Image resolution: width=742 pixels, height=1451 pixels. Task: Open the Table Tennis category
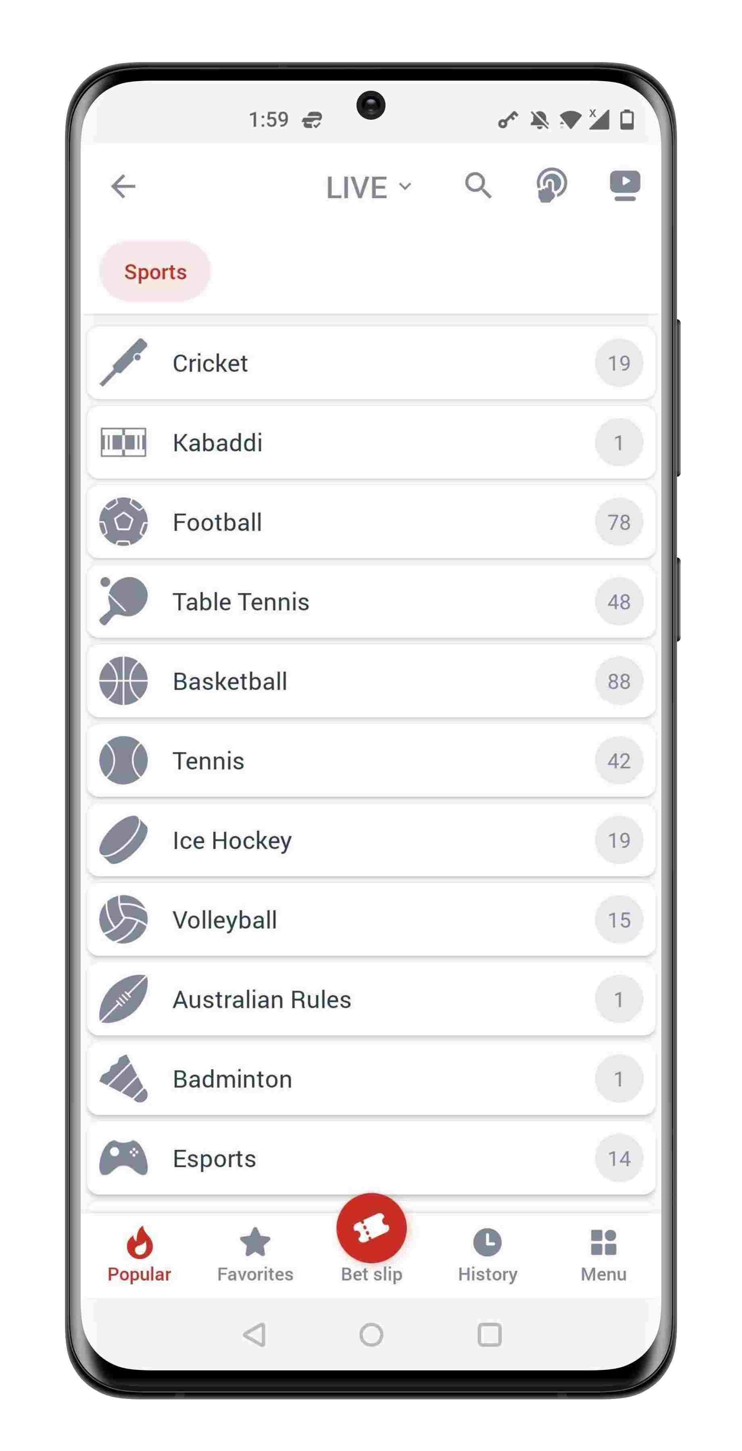(371, 602)
